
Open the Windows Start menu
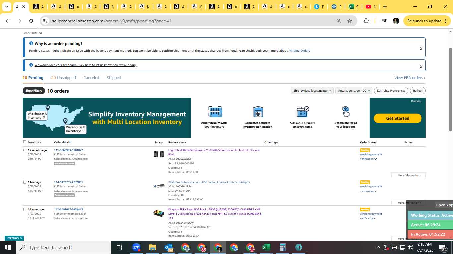(x=8, y=247)
